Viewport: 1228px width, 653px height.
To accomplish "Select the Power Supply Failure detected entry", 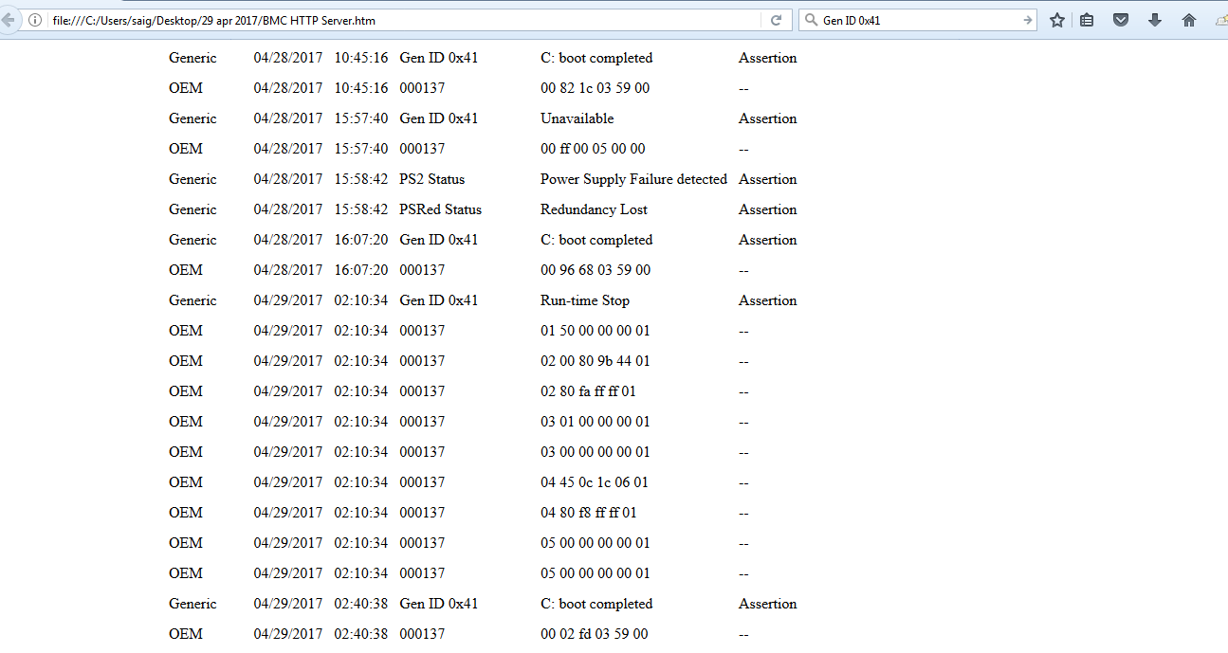I will tap(633, 178).
